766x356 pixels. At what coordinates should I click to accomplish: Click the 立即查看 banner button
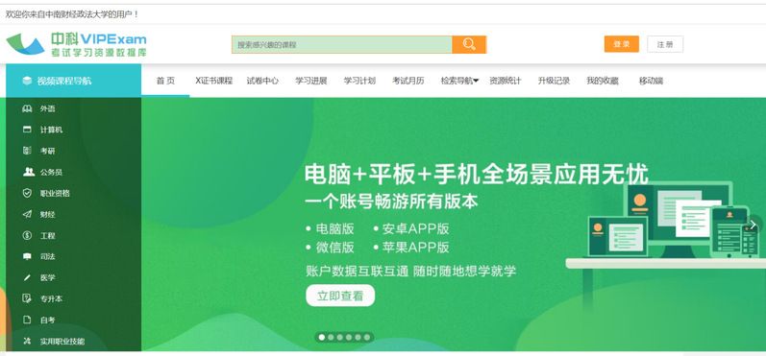coord(340,296)
